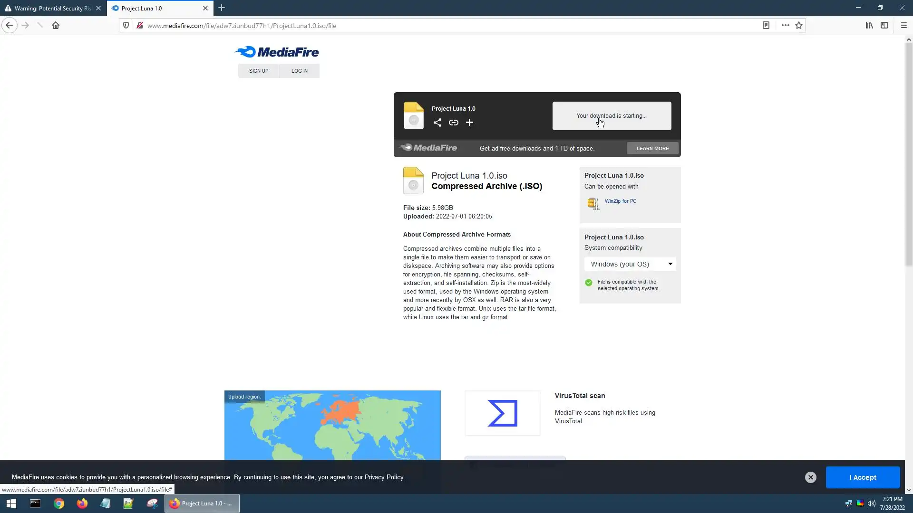The width and height of the screenshot is (913, 513).
Task: Open a new tab with plus button
Action: coord(222,8)
